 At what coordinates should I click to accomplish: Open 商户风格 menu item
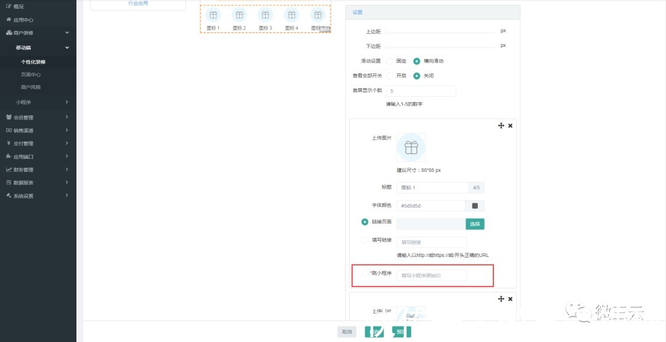coord(31,88)
